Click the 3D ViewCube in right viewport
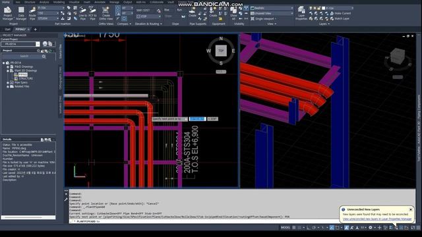 click(397, 55)
